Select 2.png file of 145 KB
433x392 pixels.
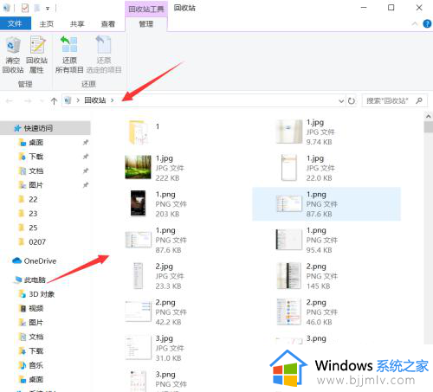pyautogui.click(x=307, y=276)
